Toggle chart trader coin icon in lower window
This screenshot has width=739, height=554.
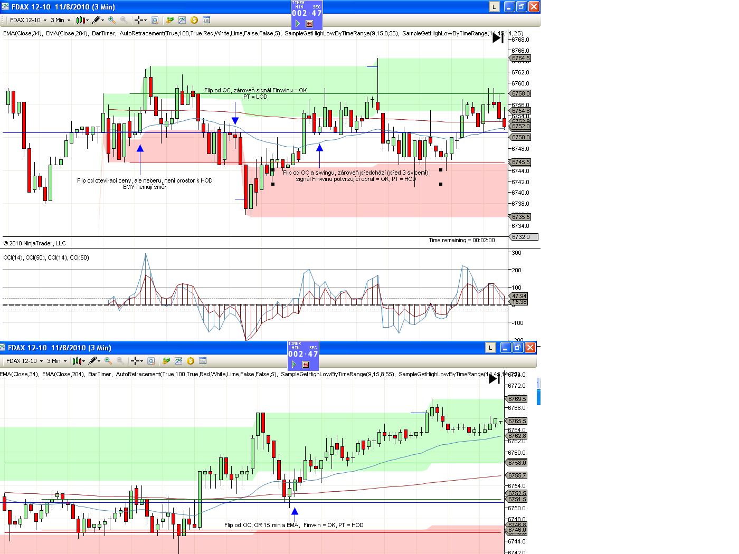(191, 361)
